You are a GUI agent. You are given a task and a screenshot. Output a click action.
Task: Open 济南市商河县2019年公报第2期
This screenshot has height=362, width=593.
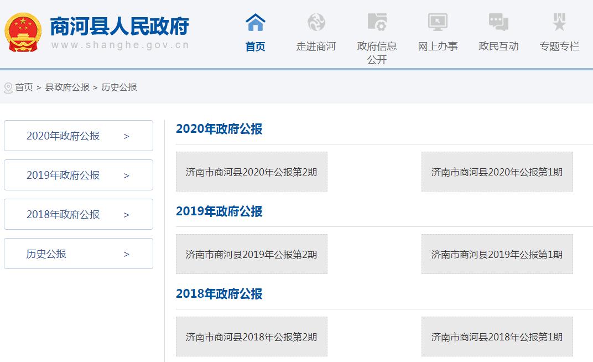(252, 254)
